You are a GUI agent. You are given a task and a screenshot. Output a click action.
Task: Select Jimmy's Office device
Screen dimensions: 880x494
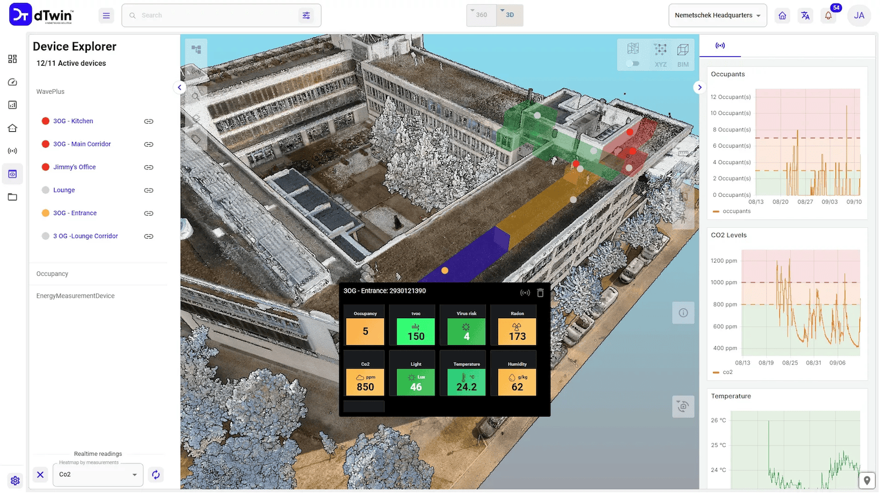pyautogui.click(x=75, y=167)
